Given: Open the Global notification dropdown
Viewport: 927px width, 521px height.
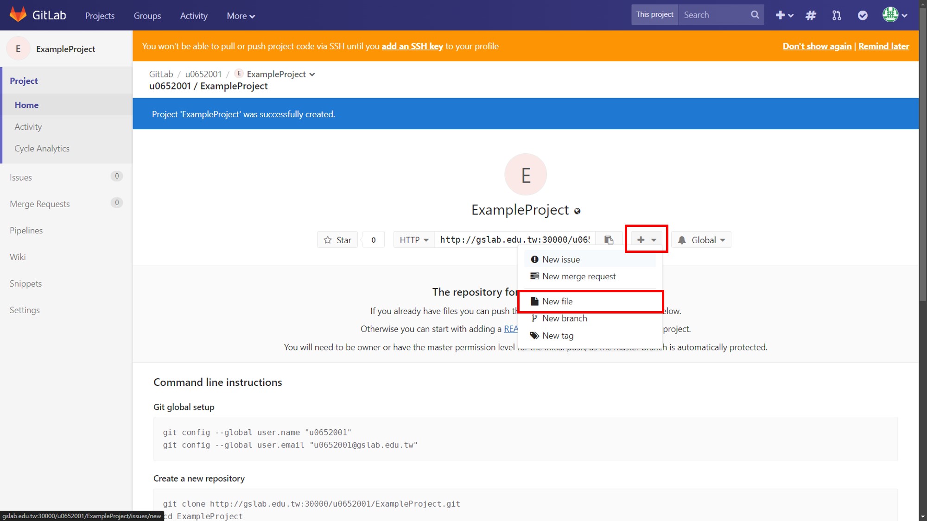Looking at the screenshot, I should pos(701,240).
